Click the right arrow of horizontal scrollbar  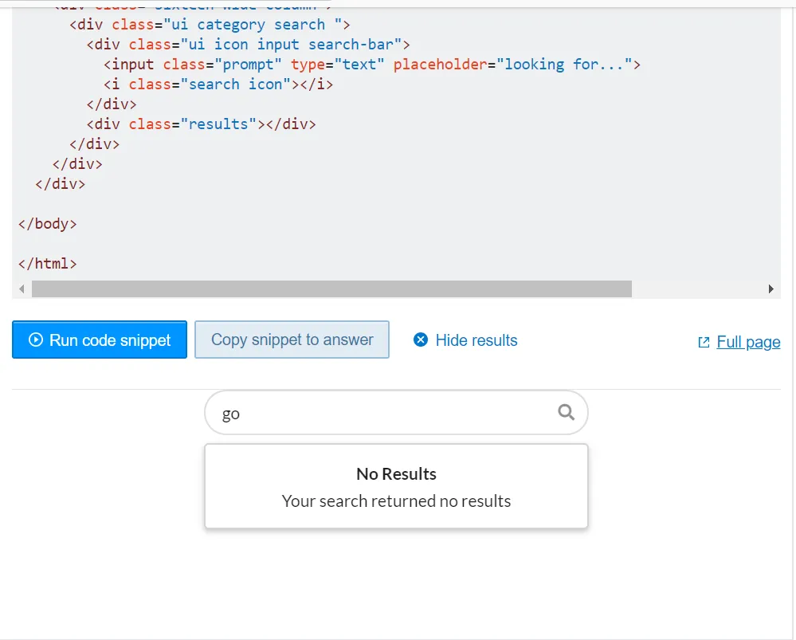click(771, 289)
